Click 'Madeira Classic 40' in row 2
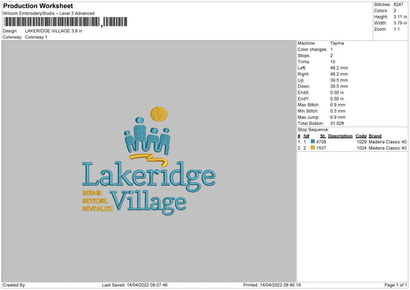Image resolution: width=410 pixels, height=290 pixels. [x=387, y=148]
